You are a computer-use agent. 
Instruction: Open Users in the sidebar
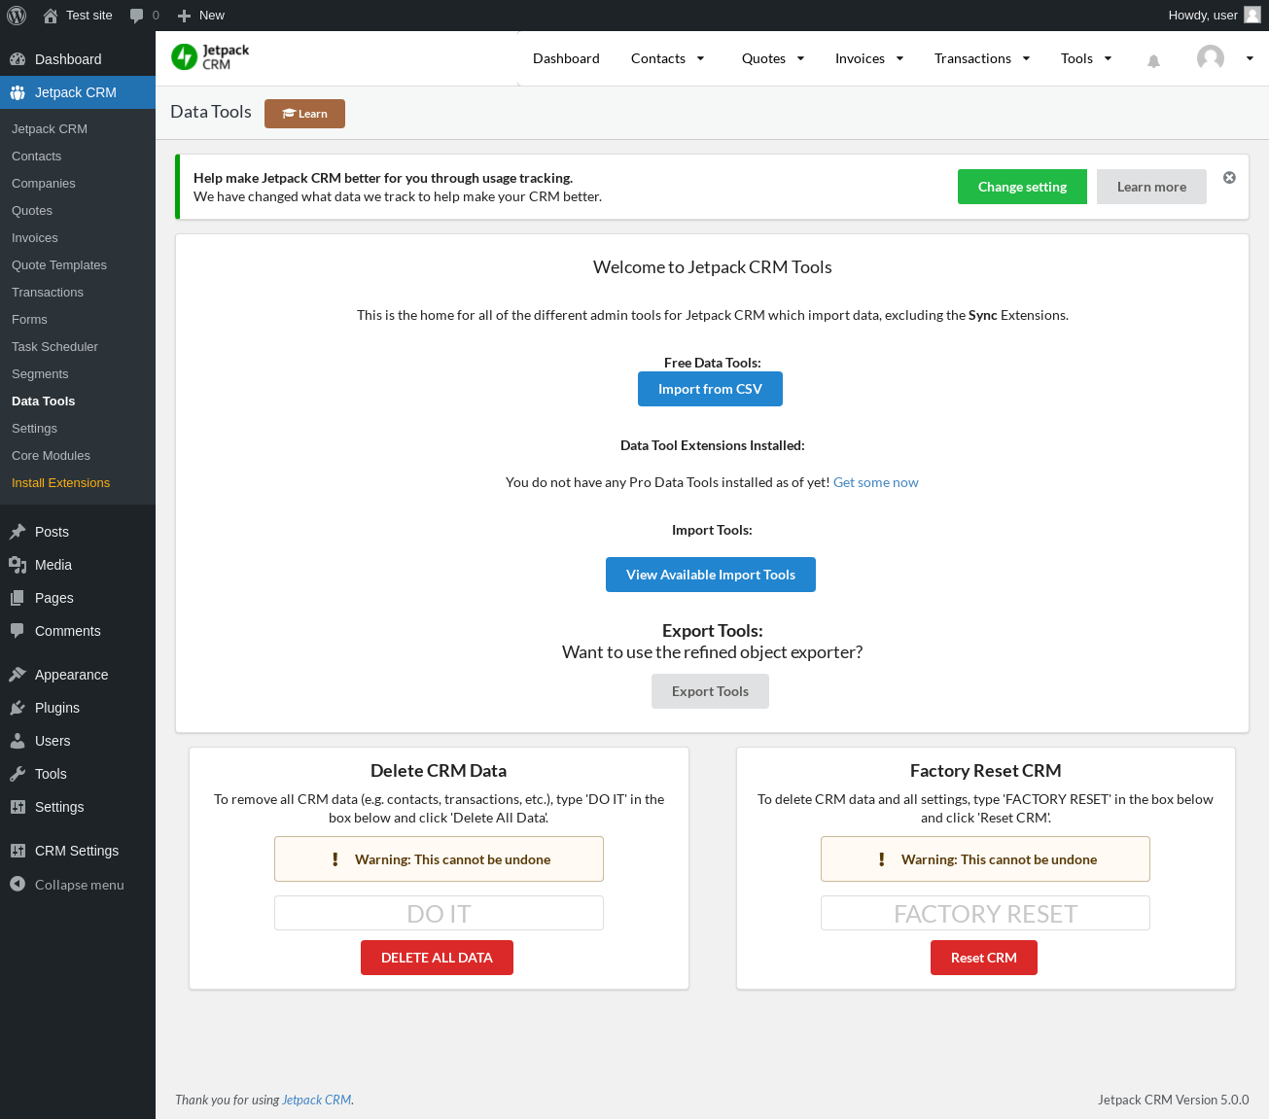click(78, 741)
